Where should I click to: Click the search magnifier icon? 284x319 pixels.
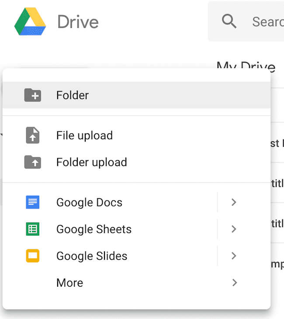pyautogui.click(x=229, y=21)
